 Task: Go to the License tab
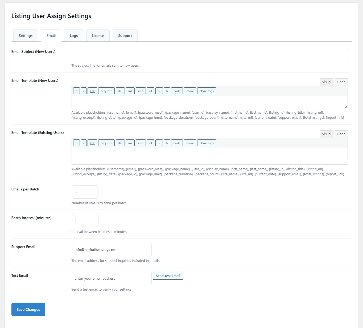point(98,36)
